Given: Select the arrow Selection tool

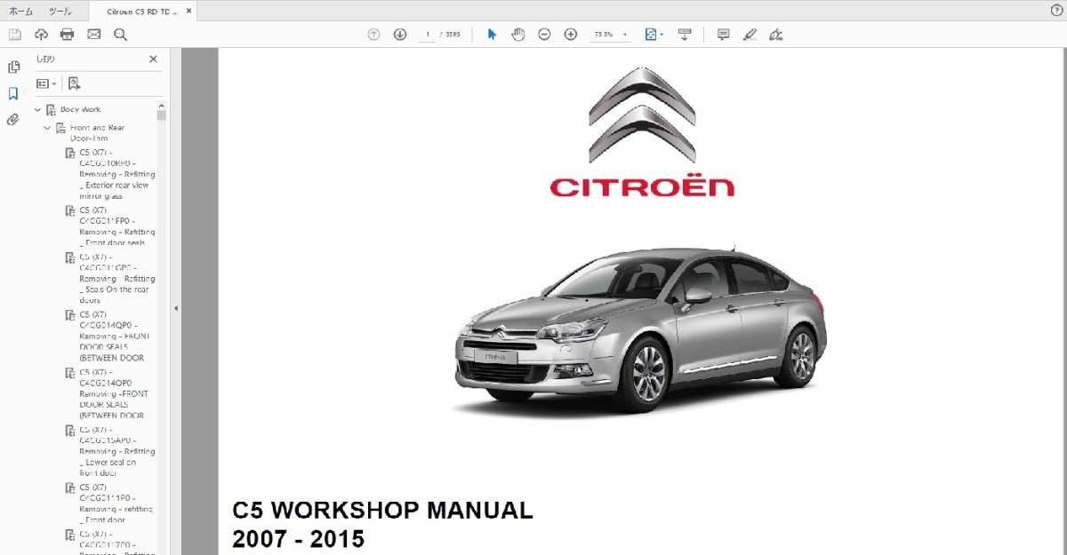Looking at the screenshot, I should (492, 35).
